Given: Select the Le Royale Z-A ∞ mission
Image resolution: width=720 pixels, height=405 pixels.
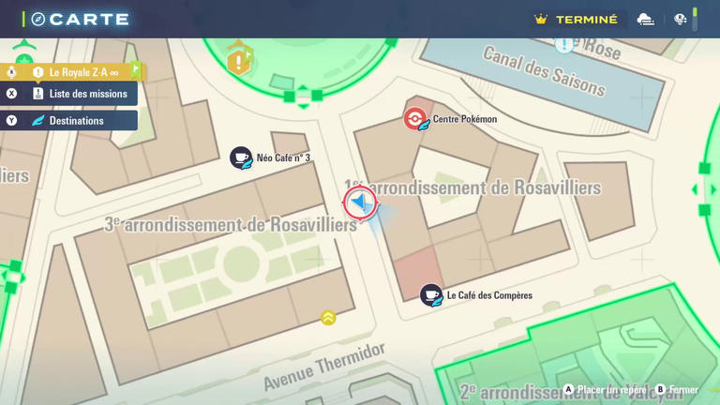Looking at the screenshot, I should coord(72,72).
